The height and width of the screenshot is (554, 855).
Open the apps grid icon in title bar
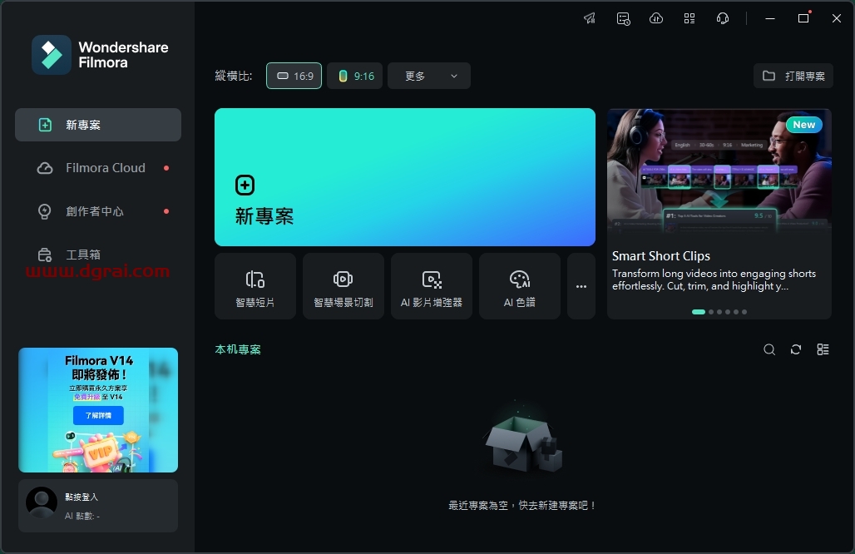click(689, 18)
